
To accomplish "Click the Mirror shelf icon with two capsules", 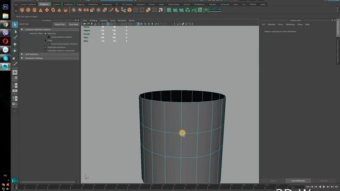I will [86, 10].
